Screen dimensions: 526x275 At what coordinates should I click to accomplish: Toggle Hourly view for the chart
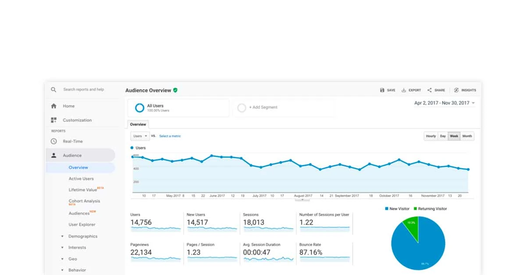[430, 136]
